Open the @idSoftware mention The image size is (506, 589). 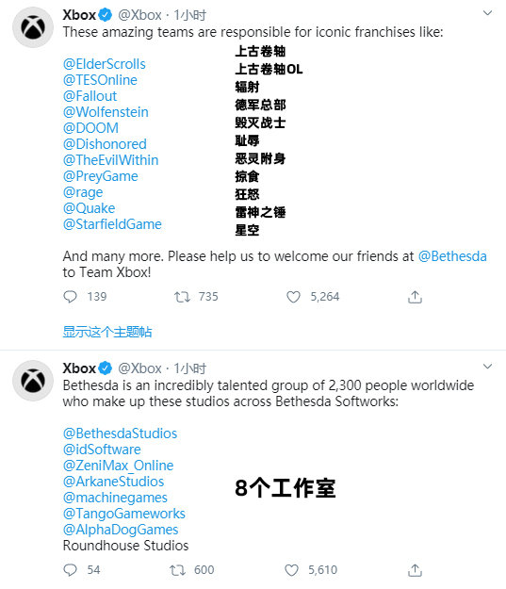[102, 450]
